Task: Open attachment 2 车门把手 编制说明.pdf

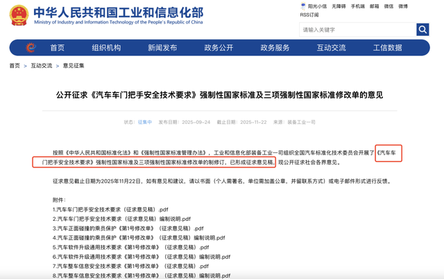Action: tap(122, 219)
